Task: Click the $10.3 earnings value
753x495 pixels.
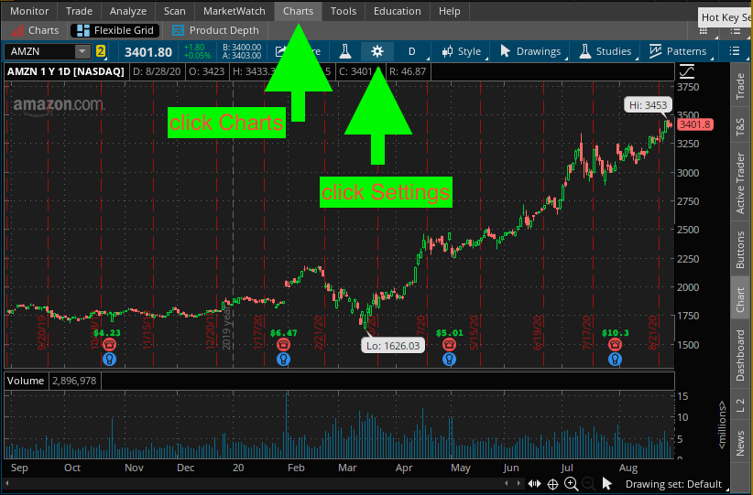Action: click(x=616, y=332)
